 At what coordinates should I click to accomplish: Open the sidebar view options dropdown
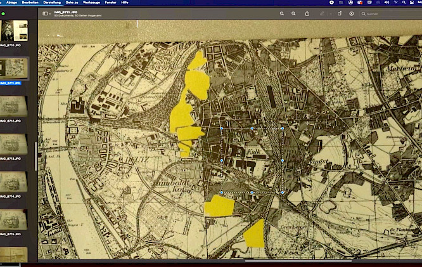tap(47, 13)
